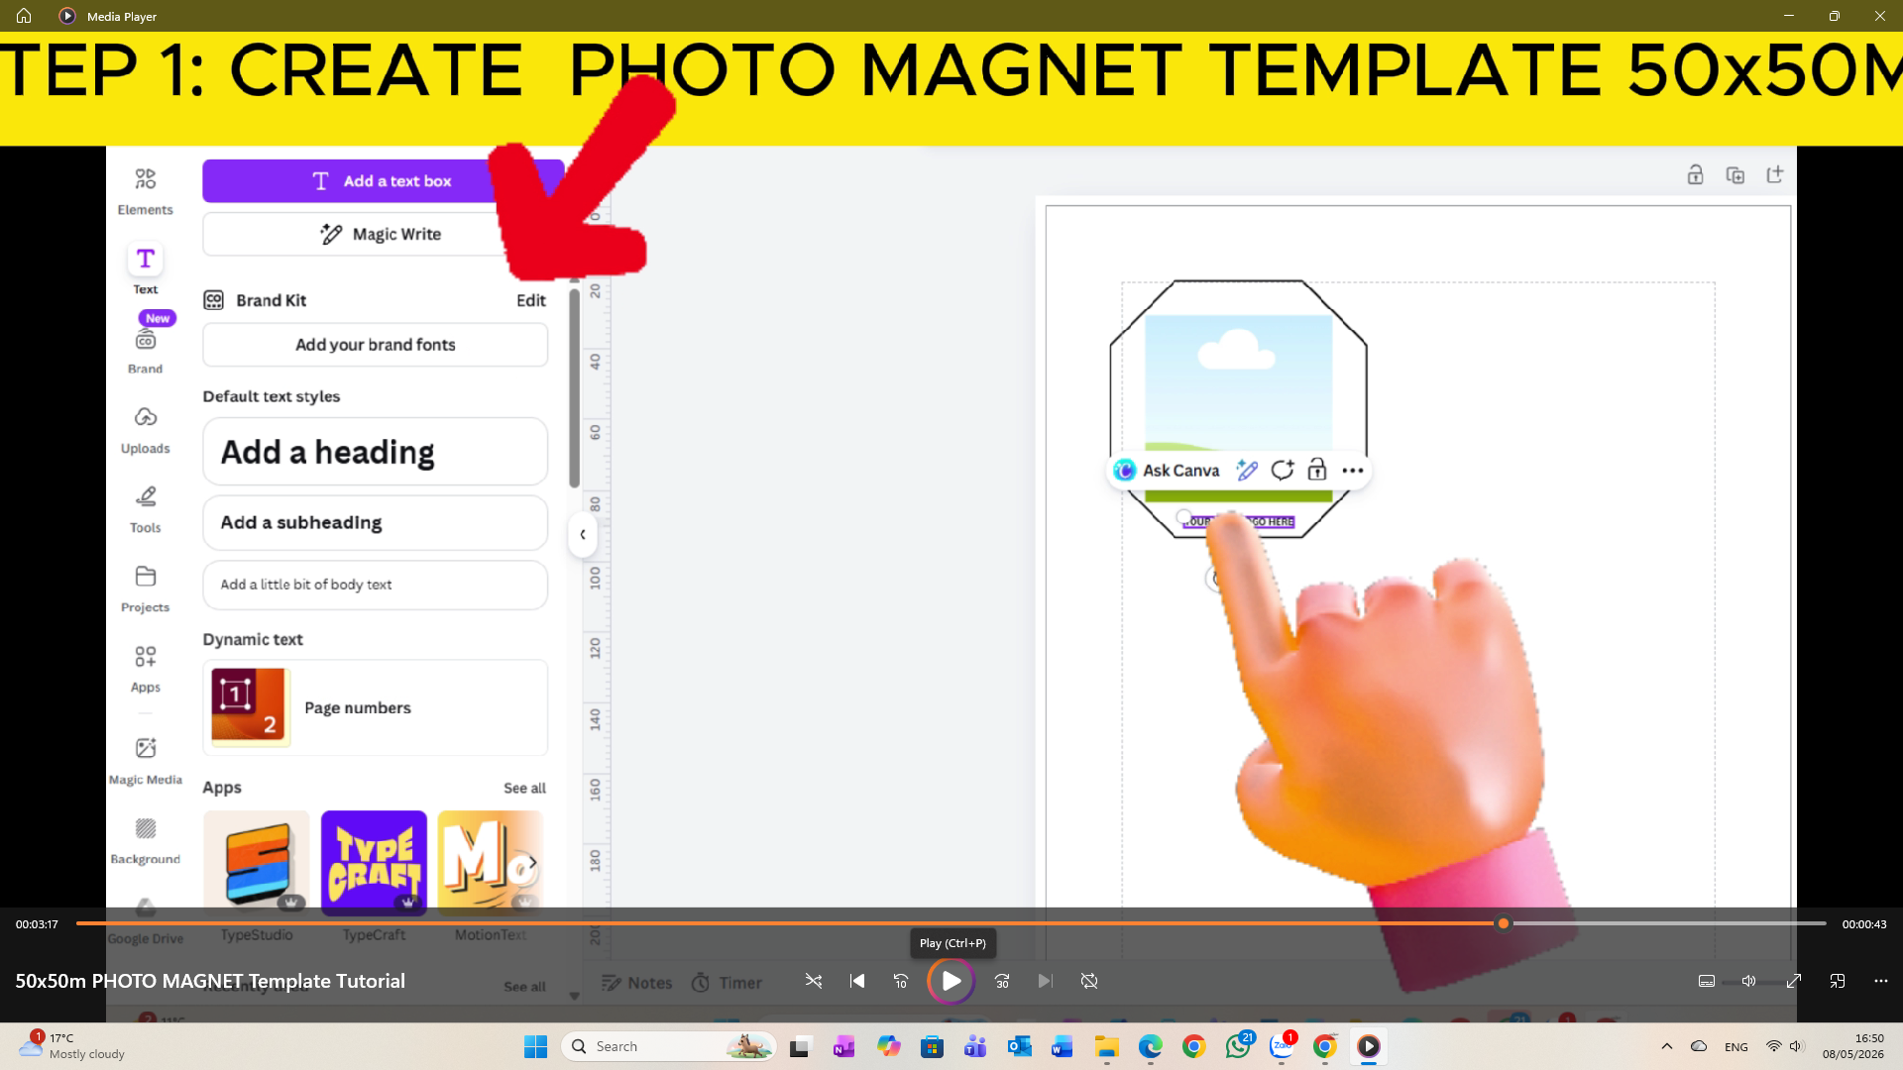Click See all beside Apps
The width and height of the screenshot is (1903, 1070).
coord(524,788)
